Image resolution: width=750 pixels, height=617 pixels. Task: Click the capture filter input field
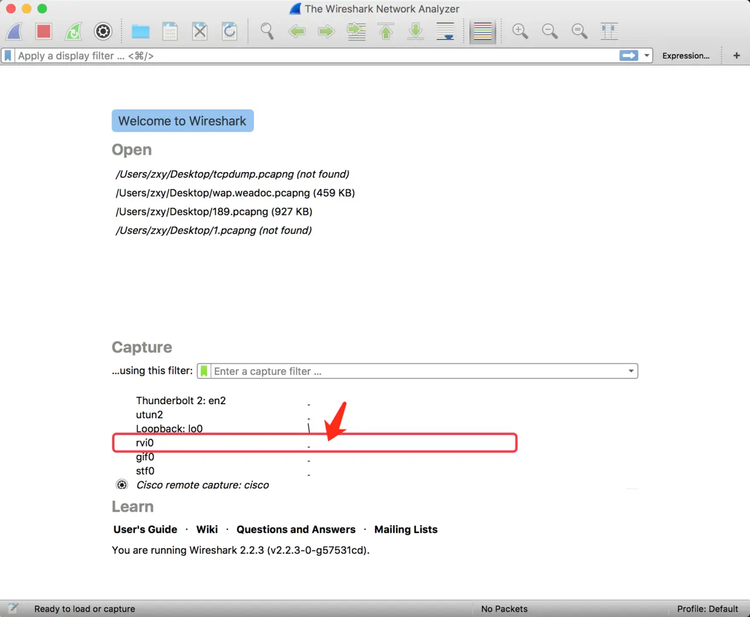(417, 371)
